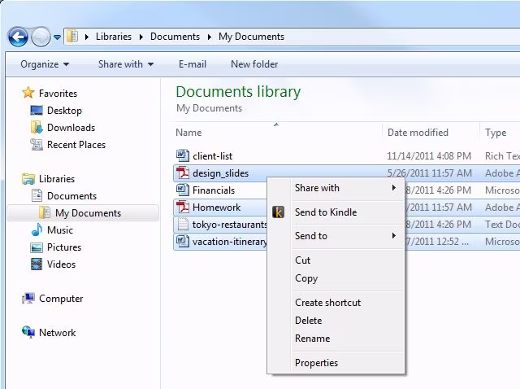Choose Cut from the context menu
This screenshot has width=520, height=389.
click(336, 260)
